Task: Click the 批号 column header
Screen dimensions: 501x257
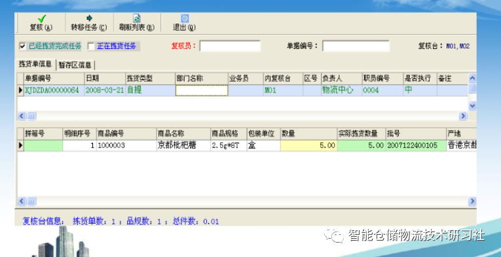Action: click(416, 133)
